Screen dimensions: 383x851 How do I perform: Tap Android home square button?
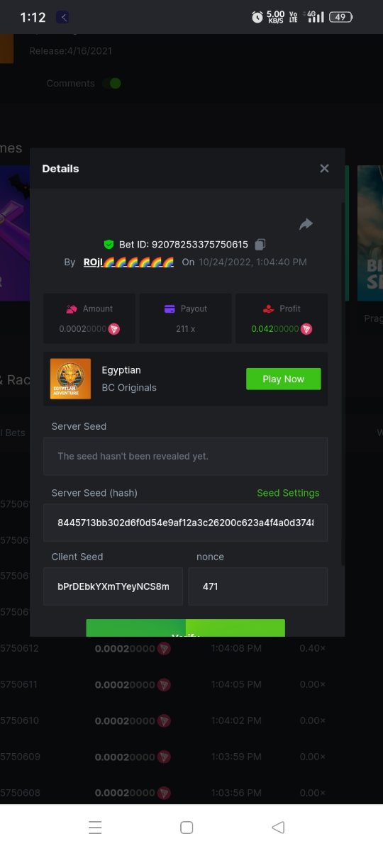[187, 828]
